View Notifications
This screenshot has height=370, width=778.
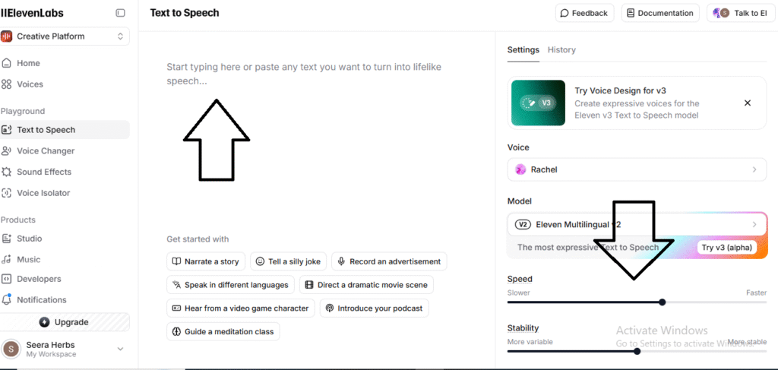[41, 300]
